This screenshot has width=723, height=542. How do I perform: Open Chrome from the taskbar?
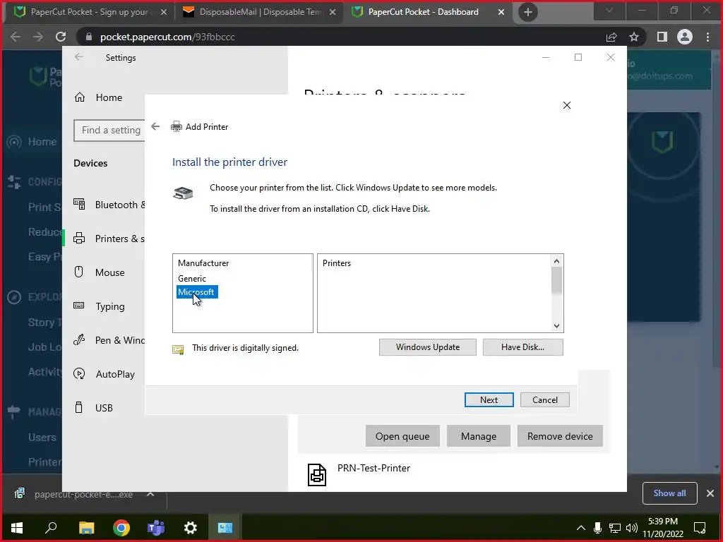(x=121, y=528)
